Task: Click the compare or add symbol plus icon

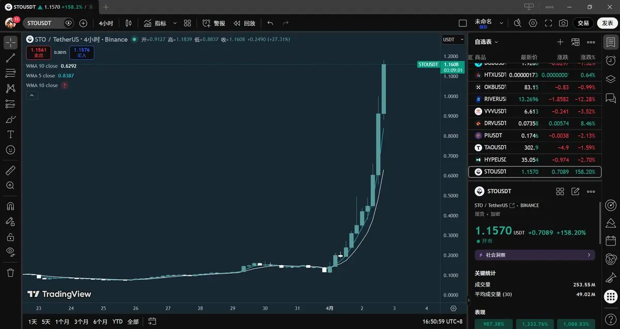Action: tap(83, 23)
